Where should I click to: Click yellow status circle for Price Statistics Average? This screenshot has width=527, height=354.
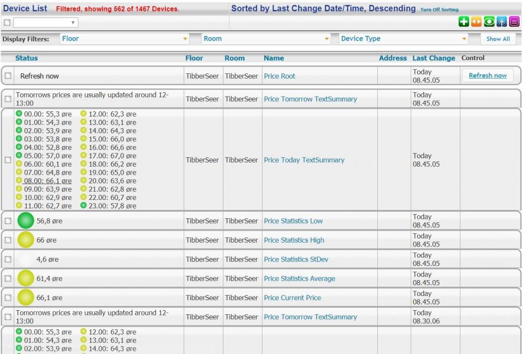[x=25, y=279]
